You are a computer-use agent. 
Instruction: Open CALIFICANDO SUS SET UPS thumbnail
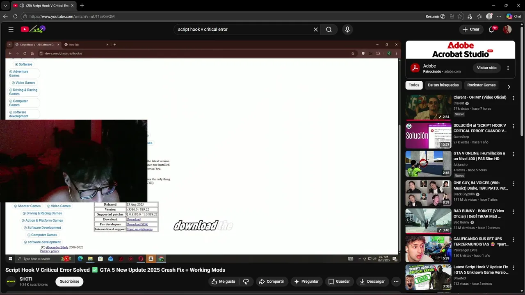point(428,249)
